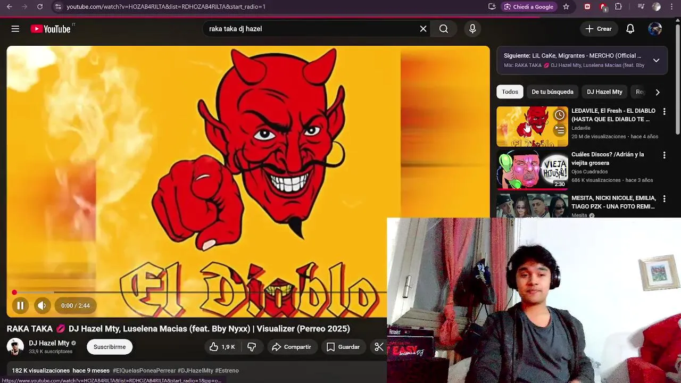Show more filter chips with arrow
The width and height of the screenshot is (681, 383).
click(658, 92)
